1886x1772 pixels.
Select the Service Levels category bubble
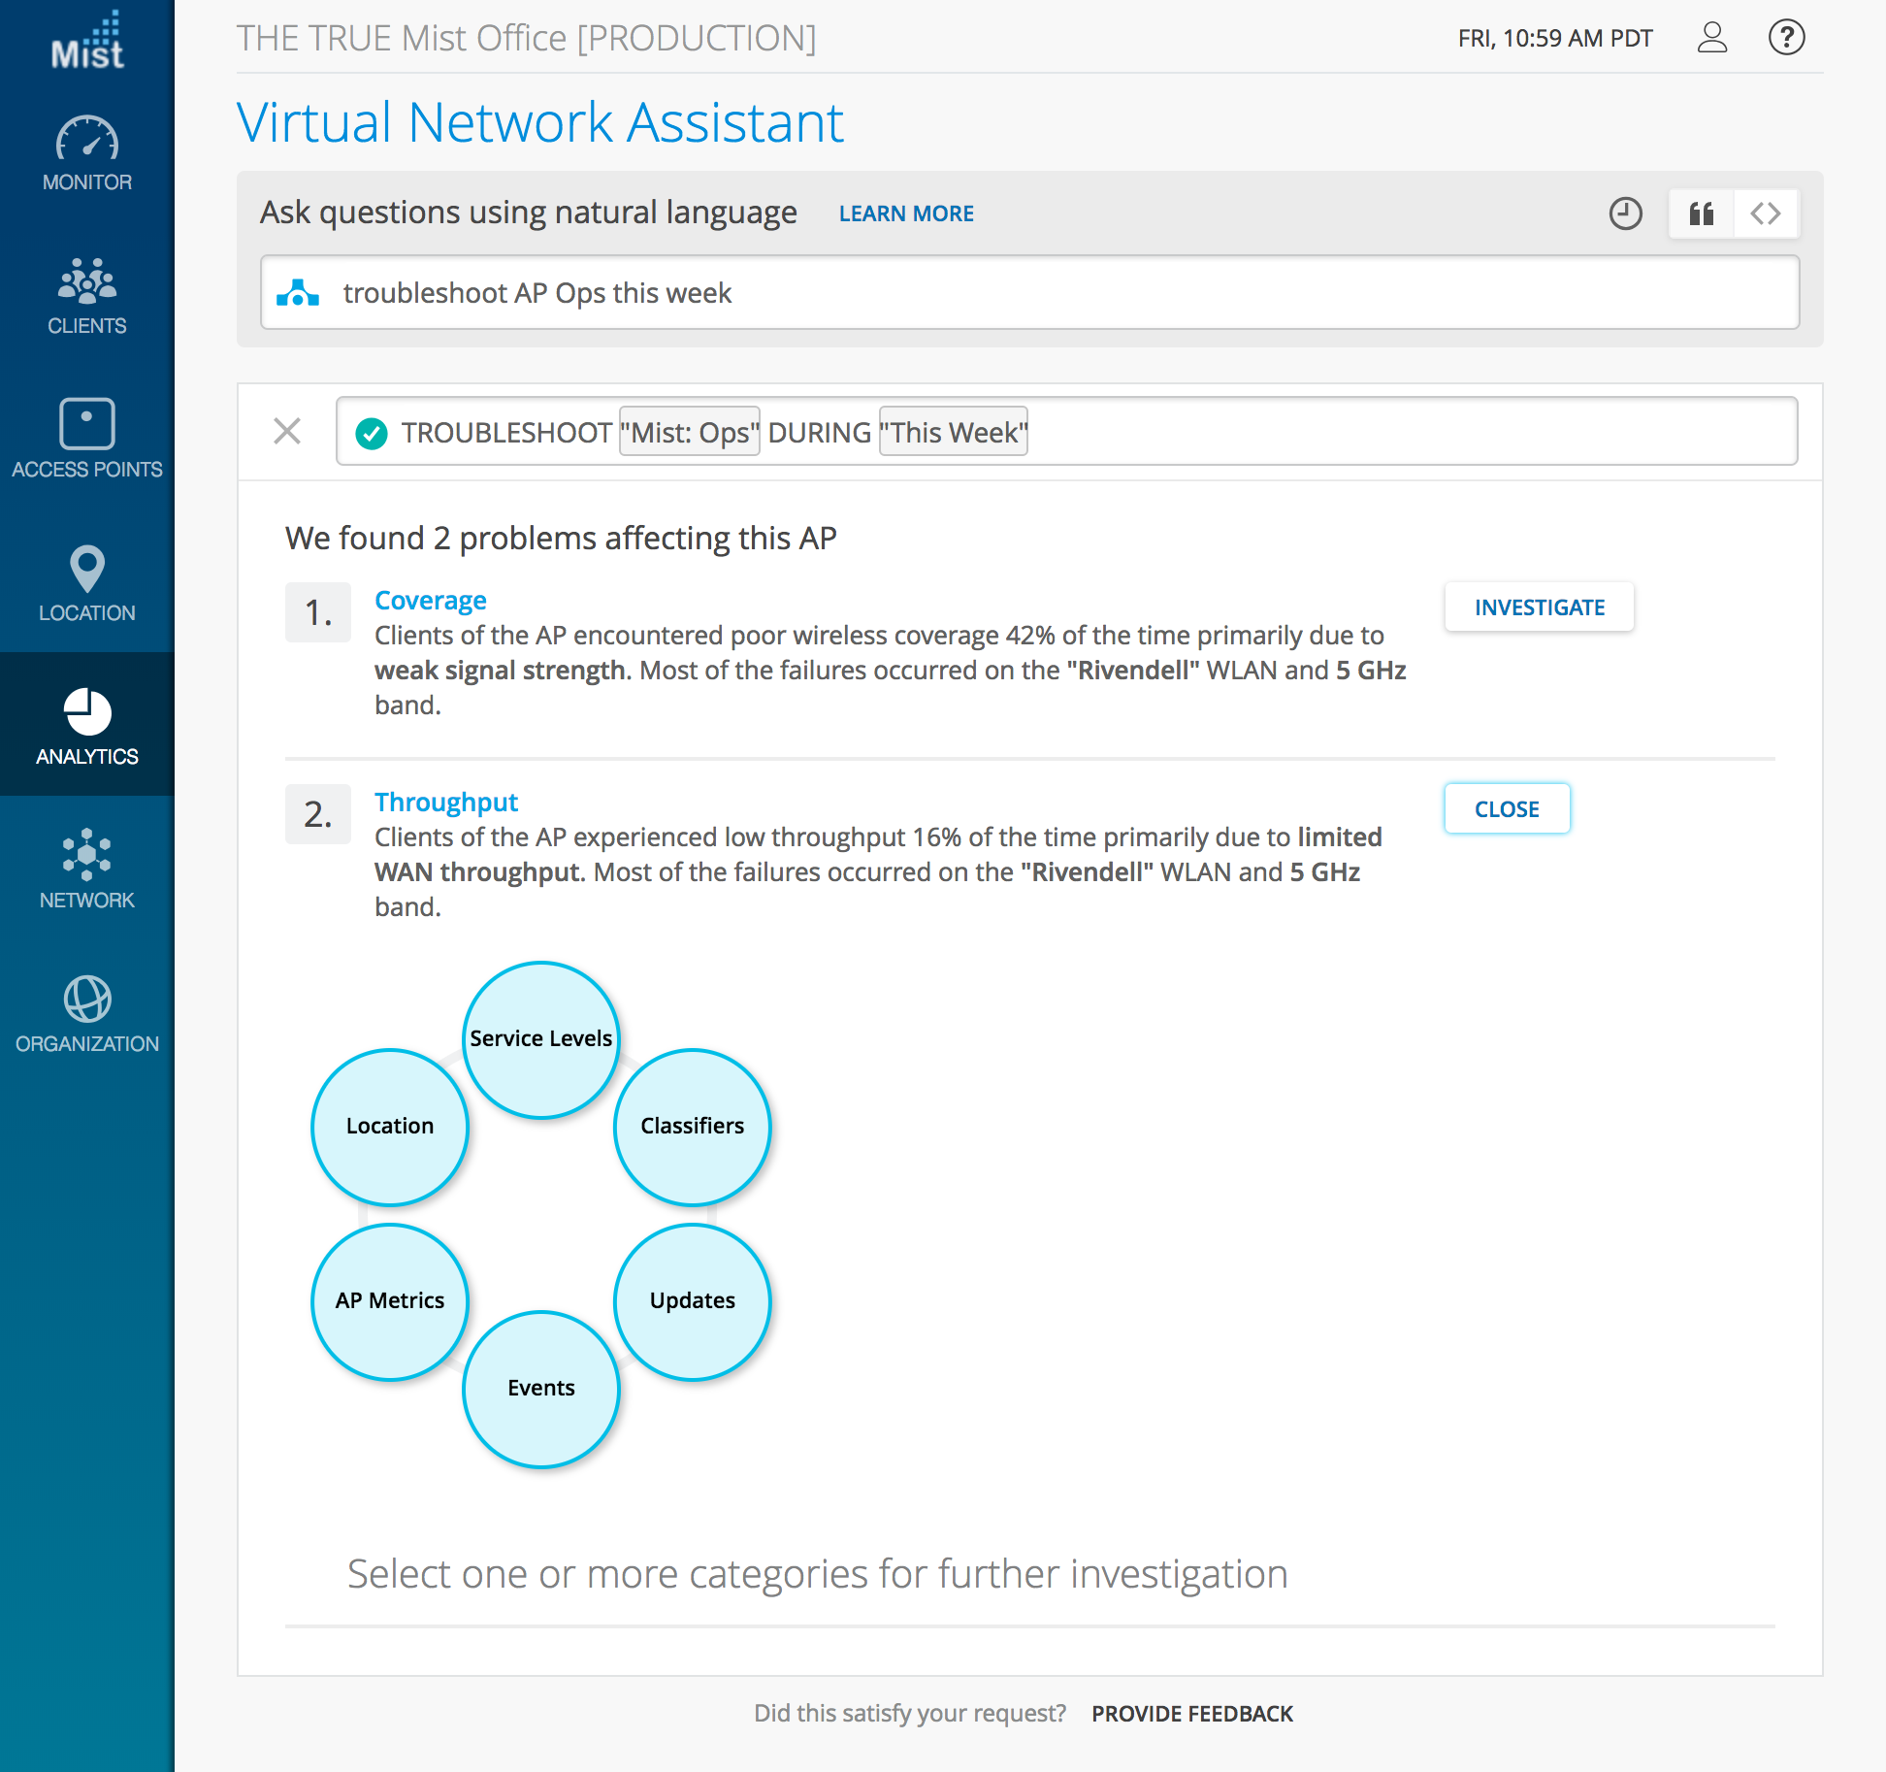[541, 1039]
